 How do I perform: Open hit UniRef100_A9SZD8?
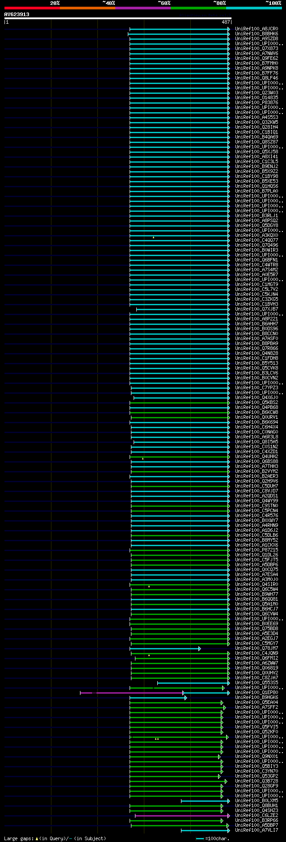click(257, 39)
